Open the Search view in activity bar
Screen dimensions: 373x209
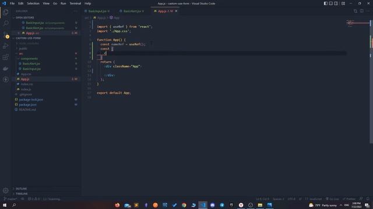tap(6, 23)
